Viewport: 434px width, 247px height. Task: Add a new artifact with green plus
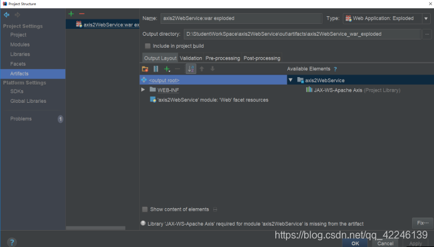[x=71, y=14]
